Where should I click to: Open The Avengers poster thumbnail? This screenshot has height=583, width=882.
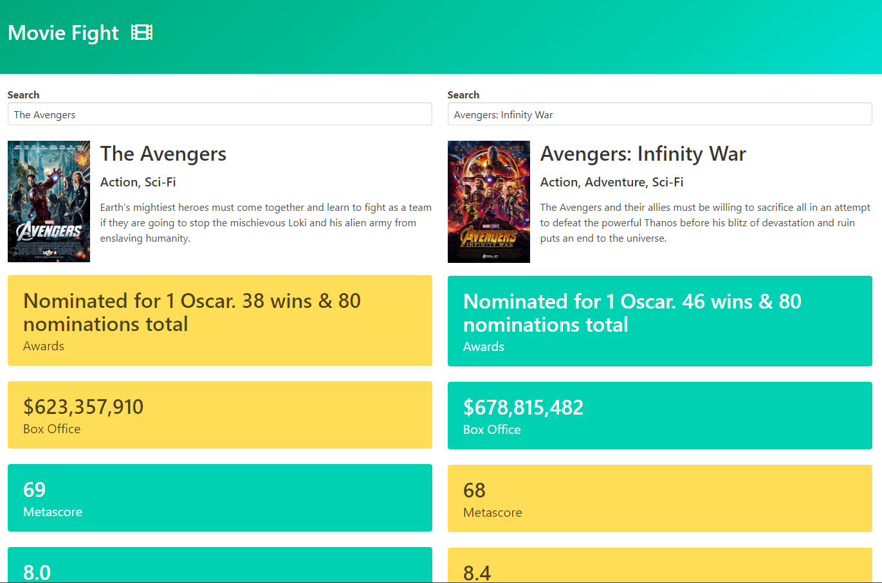pos(49,202)
